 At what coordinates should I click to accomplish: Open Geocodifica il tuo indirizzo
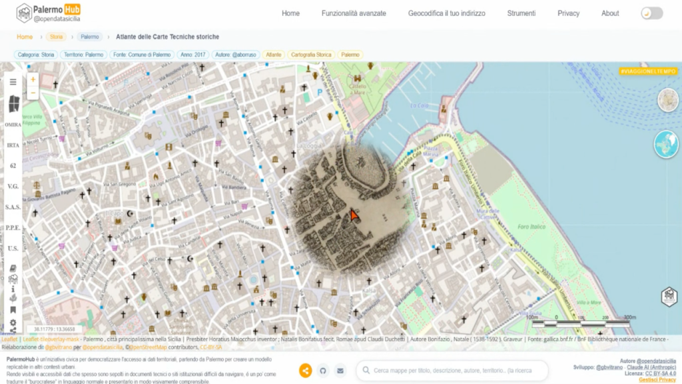click(x=446, y=13)
